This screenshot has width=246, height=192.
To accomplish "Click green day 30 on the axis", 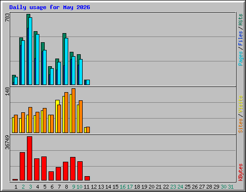I will pyautogui.click(x=223, y=187).
